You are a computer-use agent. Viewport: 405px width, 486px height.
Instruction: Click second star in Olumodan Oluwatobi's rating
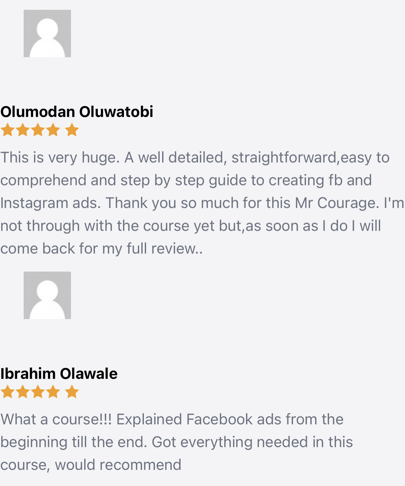click(x=22, y=130)
